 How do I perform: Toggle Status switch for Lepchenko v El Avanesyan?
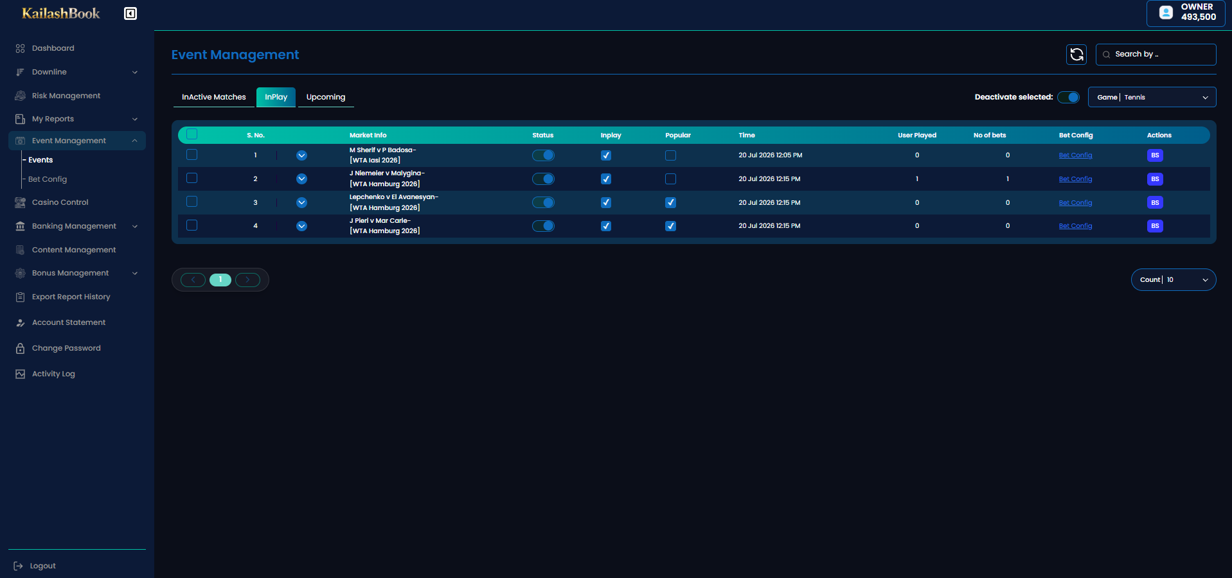point(543,202)
